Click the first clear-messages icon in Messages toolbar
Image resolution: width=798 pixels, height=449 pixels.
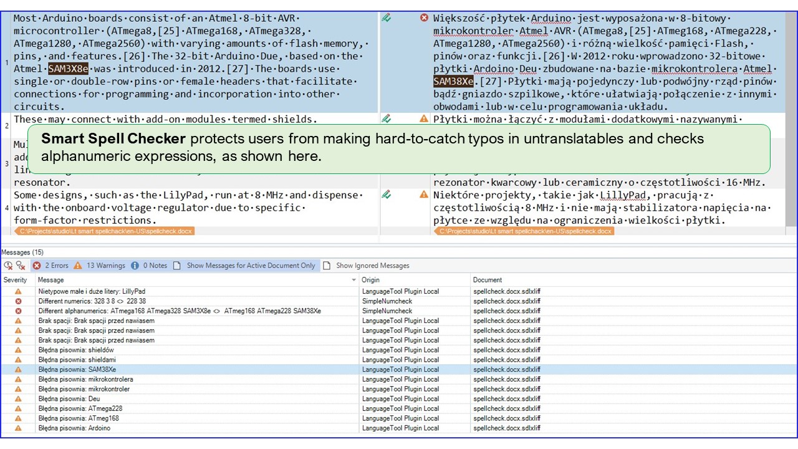(x=8, y=266)
